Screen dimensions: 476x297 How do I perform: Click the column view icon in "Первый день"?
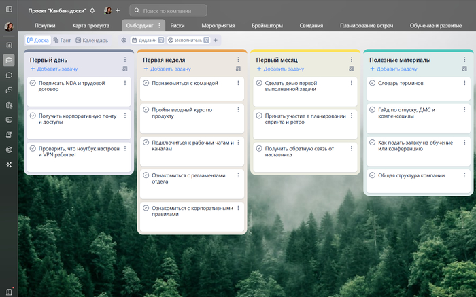(x=125, y=69)
